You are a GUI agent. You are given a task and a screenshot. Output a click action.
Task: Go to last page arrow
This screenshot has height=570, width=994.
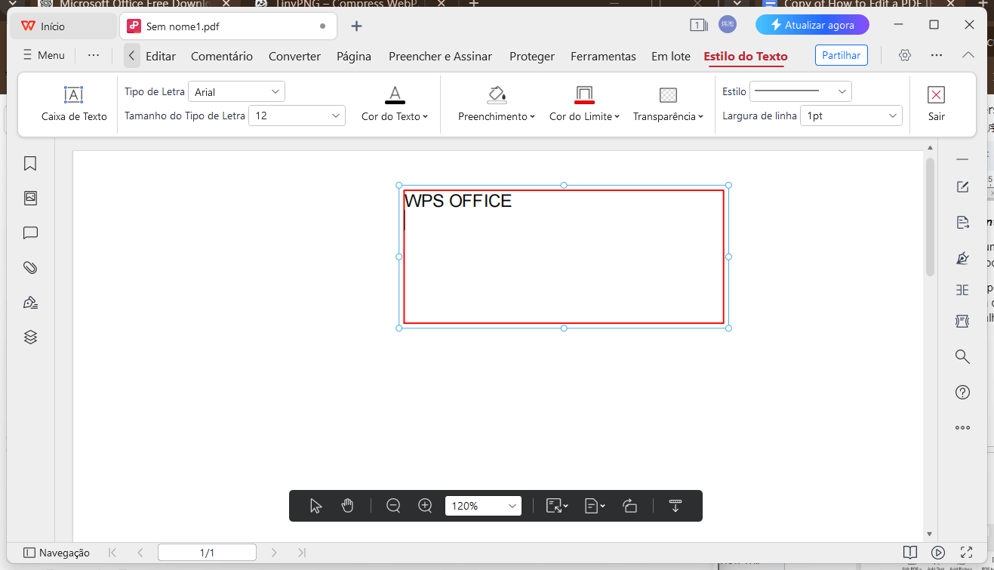click(x=302, y=553)
